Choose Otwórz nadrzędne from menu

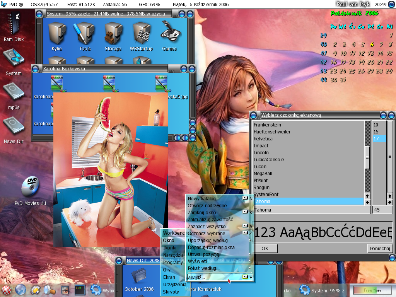click(220, 206)
